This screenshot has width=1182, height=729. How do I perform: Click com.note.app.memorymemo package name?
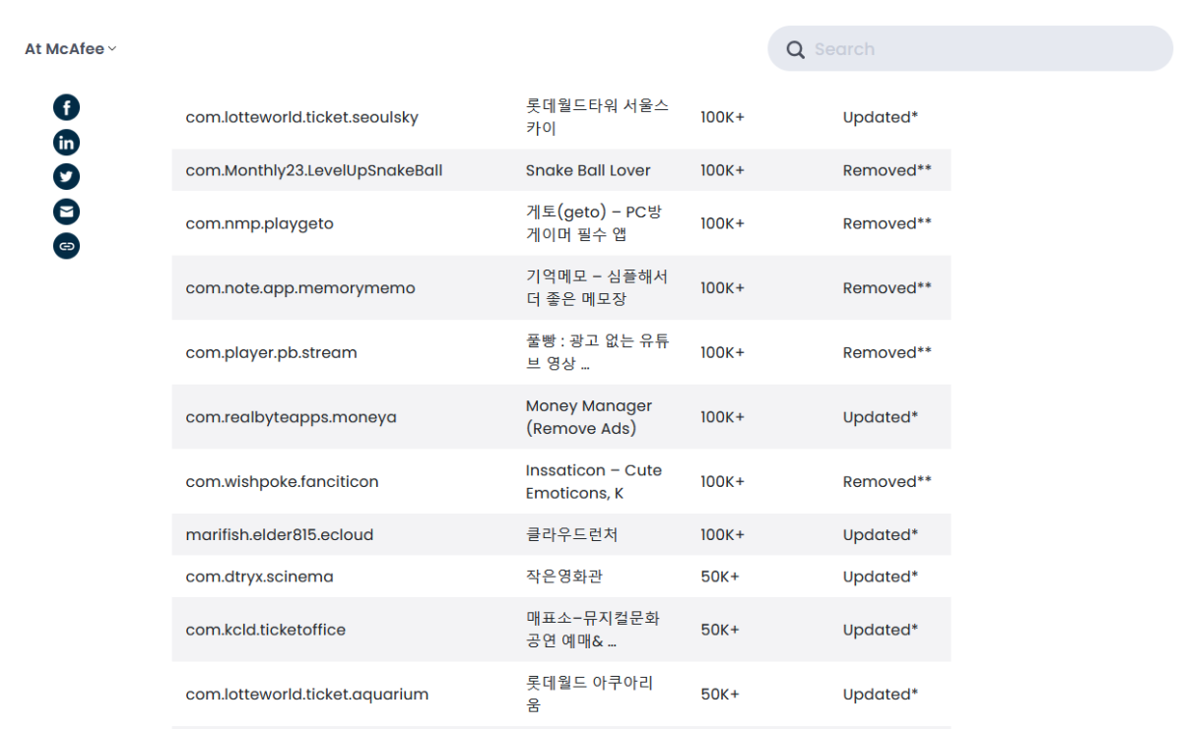300,288
